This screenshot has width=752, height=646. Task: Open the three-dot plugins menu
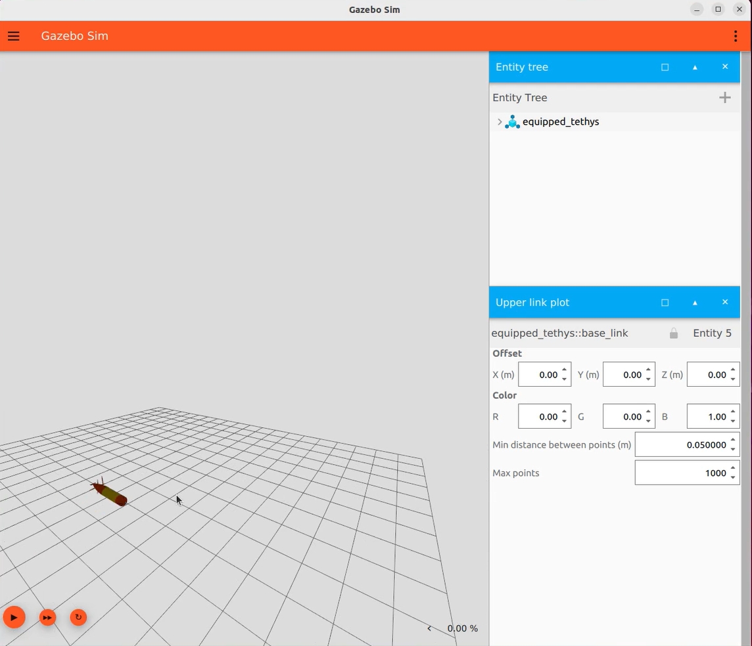click(x=735, y=36)
